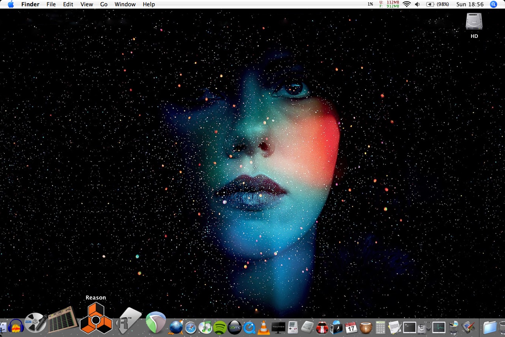This screenshot has height=337, width=505.
Task: Open VLC media player
Action: [264, 327]
